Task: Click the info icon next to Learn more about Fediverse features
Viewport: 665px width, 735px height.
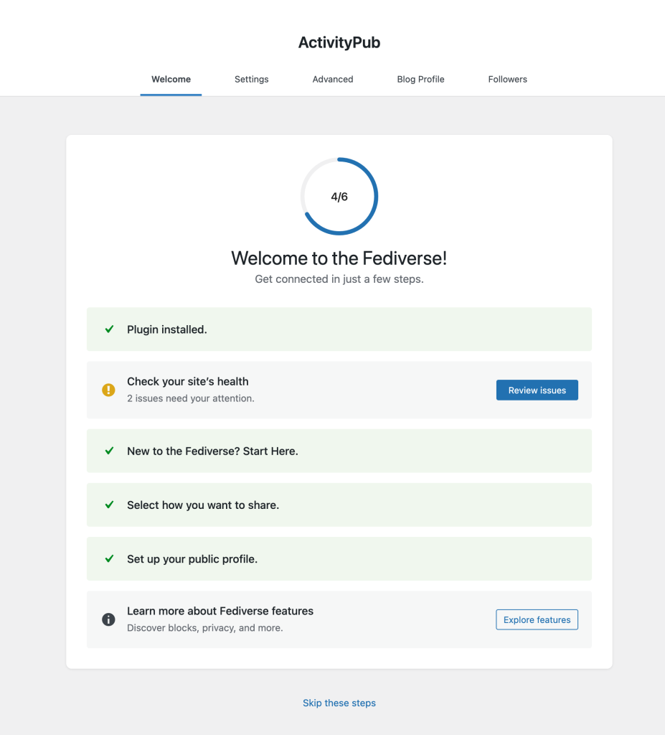Action: tap(109, 619)
